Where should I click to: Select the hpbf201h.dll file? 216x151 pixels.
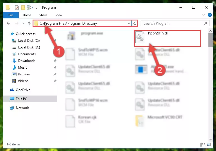pyautogui.click(x=167, y=38)
